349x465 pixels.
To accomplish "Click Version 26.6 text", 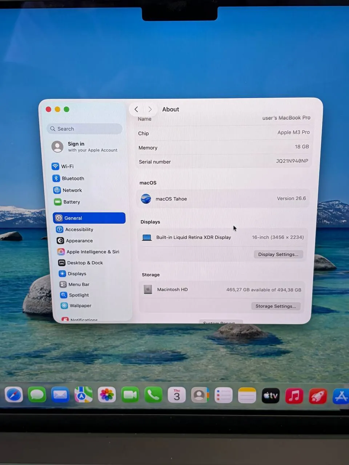I will point(291,198).
